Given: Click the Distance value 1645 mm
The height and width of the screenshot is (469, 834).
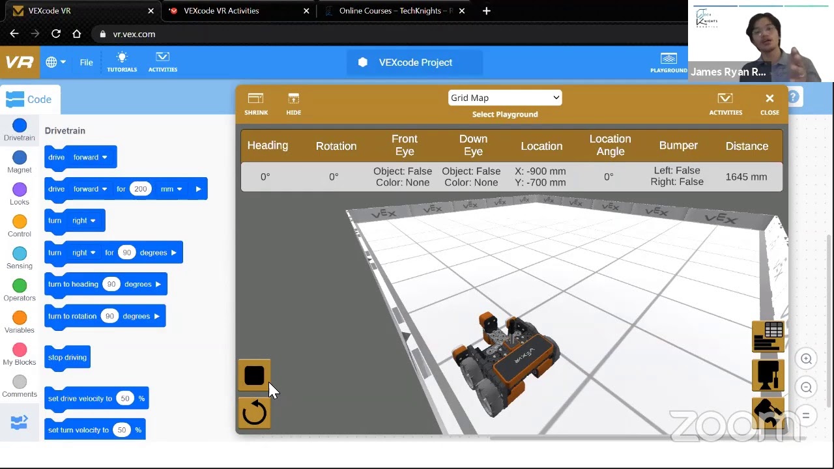Looking at the screenshot, I should (x=746, y=177).
